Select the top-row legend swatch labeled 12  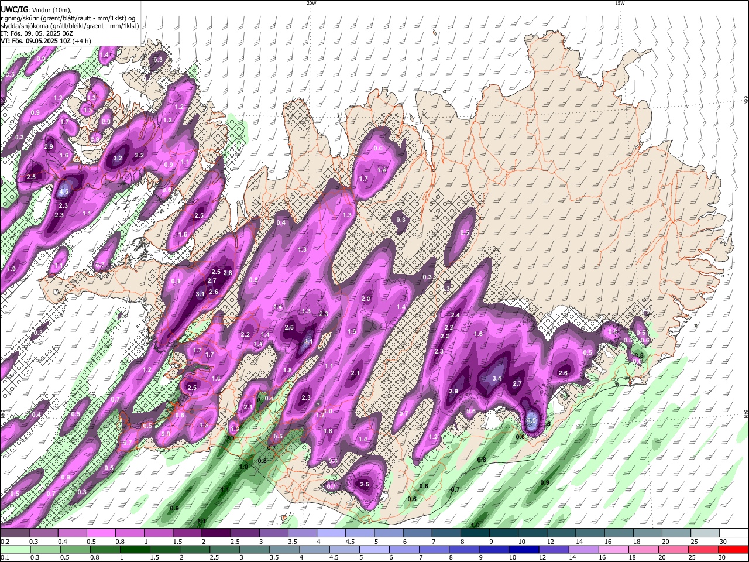point(561,533)
